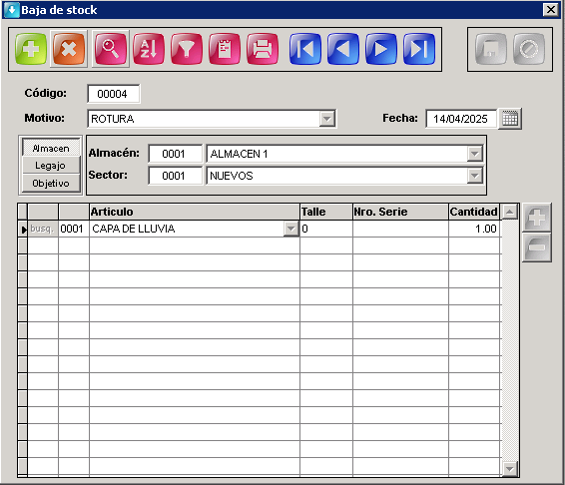Jump to the last record arrow
This screenshot has width=565, height=485.
[419, 49]
